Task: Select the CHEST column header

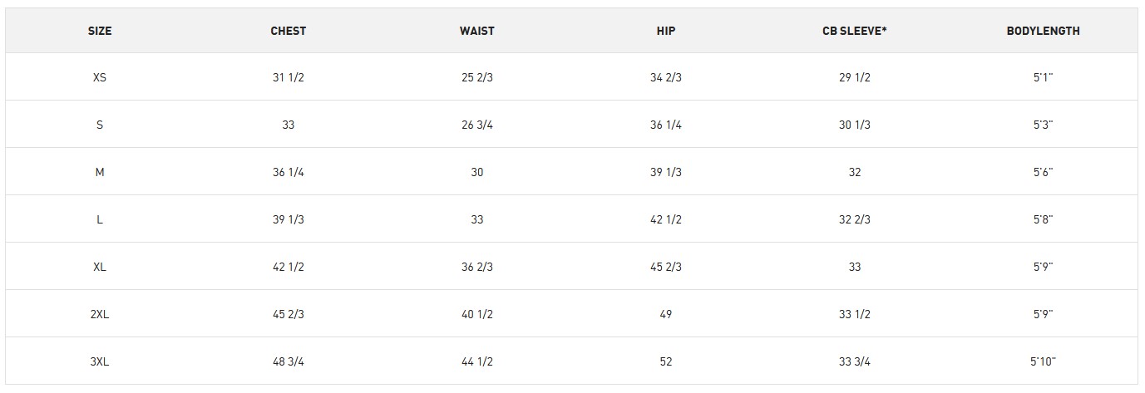Action: click(x=289, y=31)
